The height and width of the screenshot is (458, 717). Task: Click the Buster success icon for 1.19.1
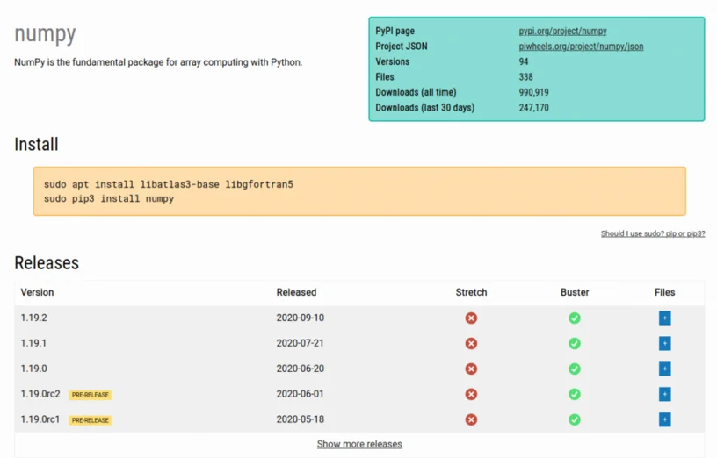[x=575, y=343]
